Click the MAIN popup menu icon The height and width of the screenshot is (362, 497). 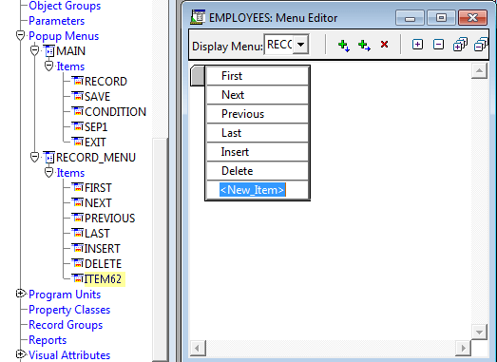48,51
